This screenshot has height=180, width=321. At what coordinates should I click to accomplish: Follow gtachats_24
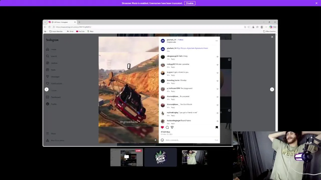click(x=181, y=40)
